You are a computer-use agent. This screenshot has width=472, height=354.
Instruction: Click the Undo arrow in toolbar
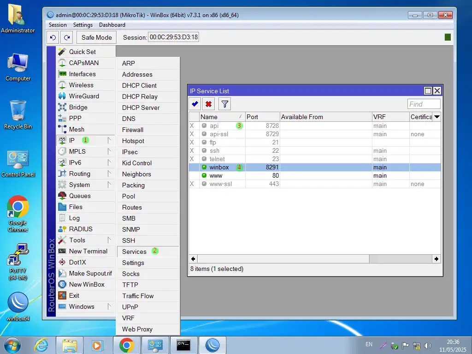[x=53, y=37]
